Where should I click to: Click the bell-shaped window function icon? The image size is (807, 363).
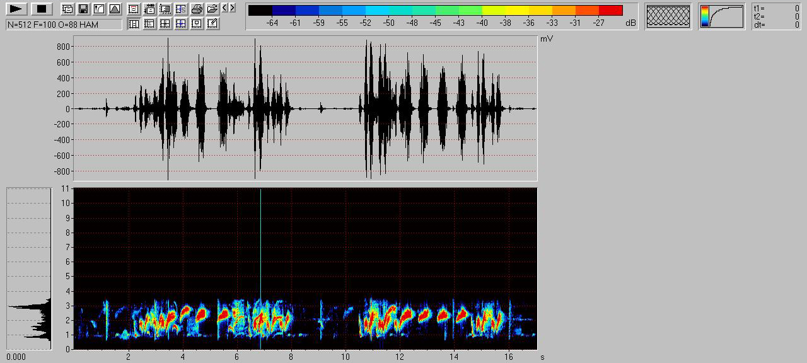click(x=114, y=9)
